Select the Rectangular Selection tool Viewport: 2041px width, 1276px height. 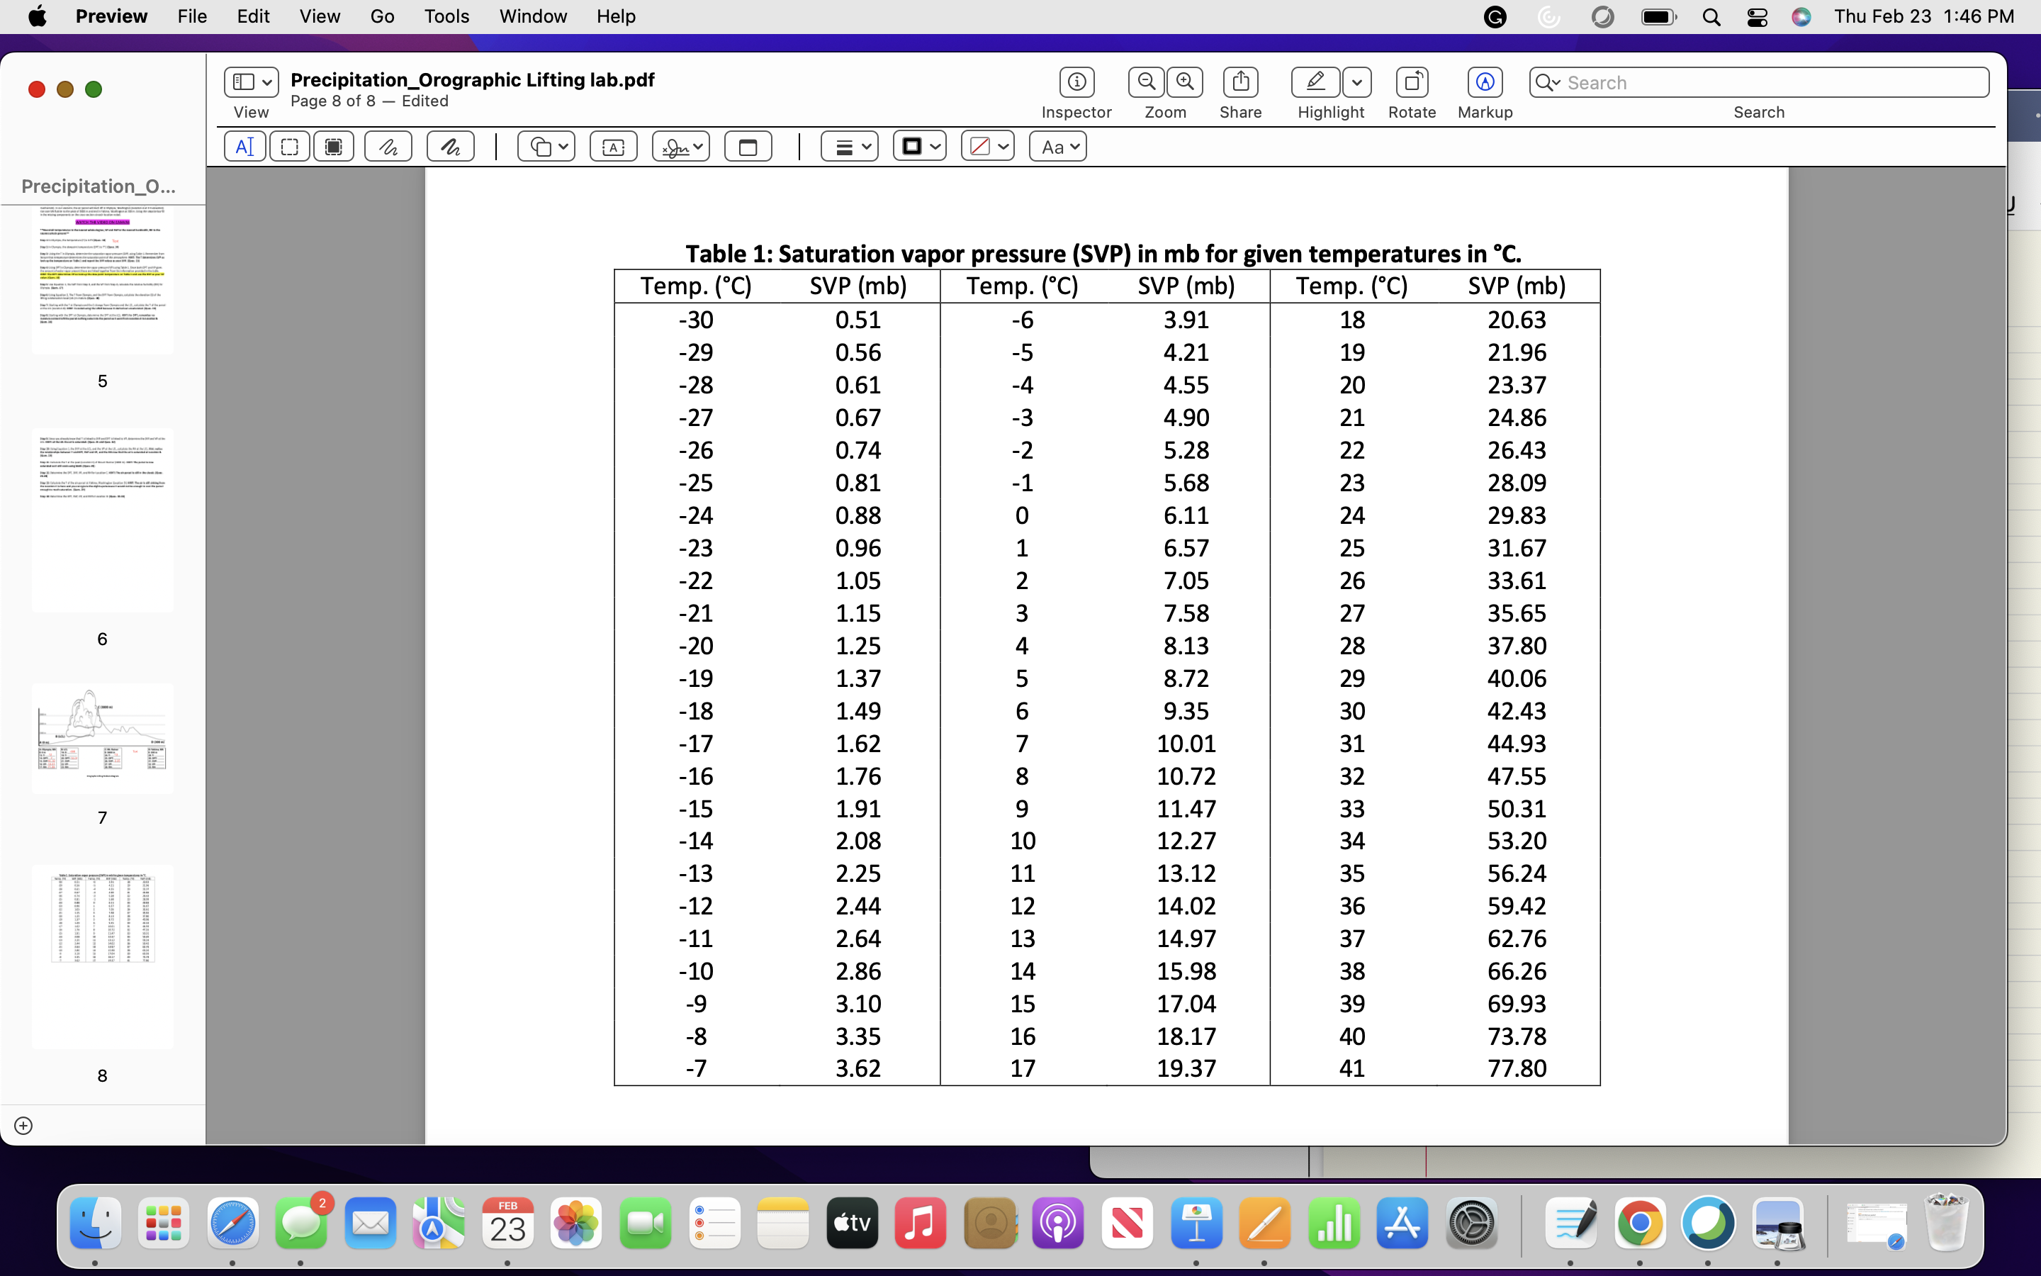pos(289,147)
